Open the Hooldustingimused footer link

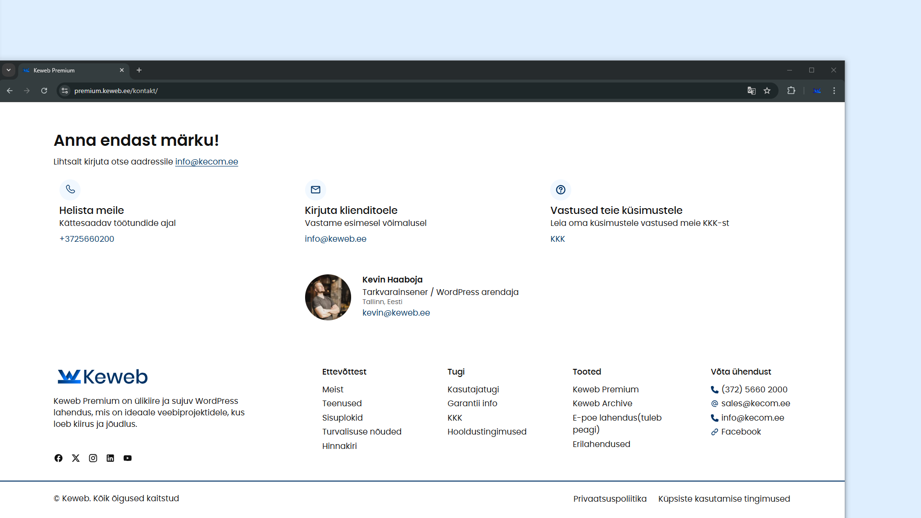[487, 432]
